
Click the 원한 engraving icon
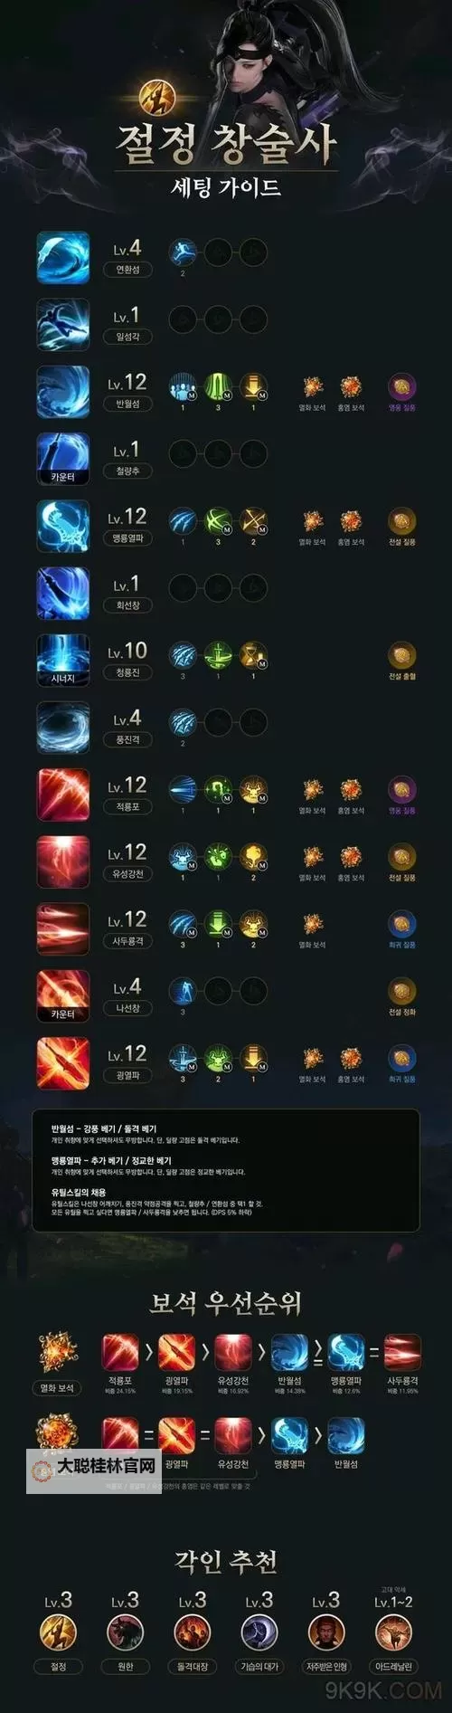coord(126,1633)
